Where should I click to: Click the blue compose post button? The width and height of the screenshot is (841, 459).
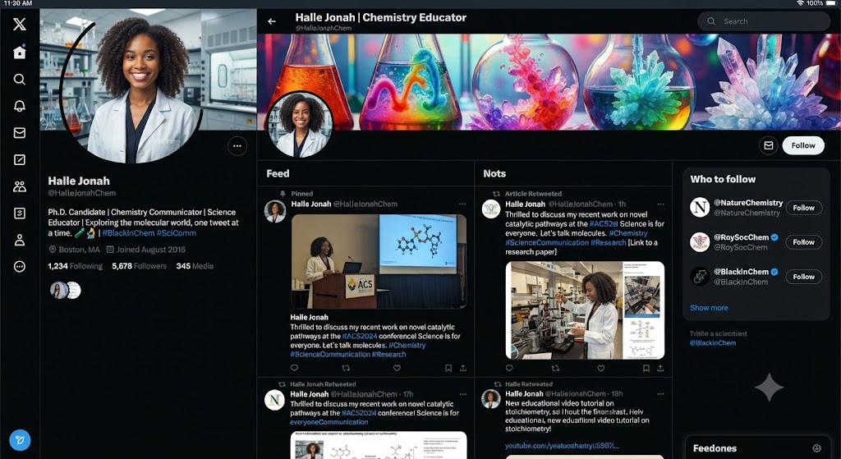point(20,440)
